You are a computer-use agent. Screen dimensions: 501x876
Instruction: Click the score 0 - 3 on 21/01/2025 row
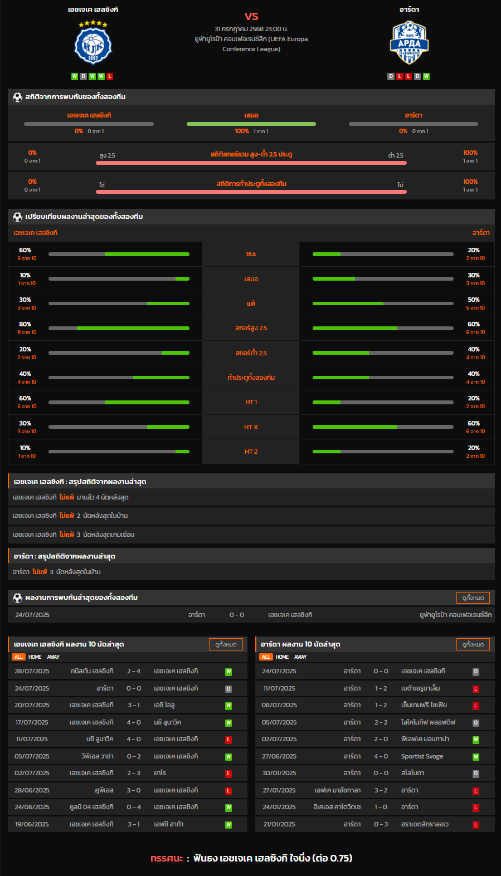pyautogui.click(x=381, y=824)
